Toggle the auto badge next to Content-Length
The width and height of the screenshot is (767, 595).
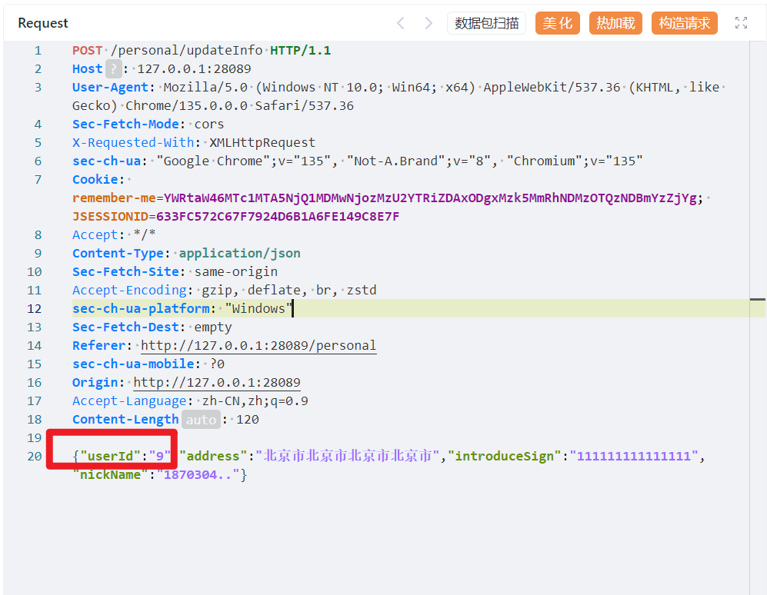201,420
